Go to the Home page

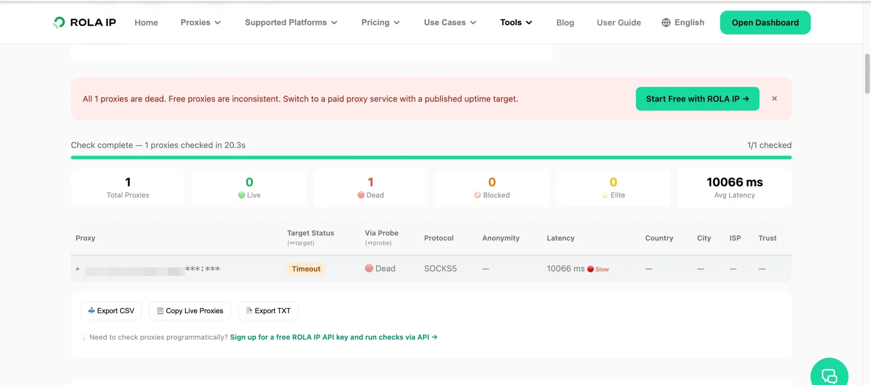146,23
